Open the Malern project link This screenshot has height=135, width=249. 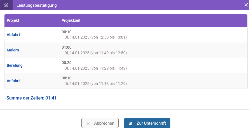tap(13, 50)
